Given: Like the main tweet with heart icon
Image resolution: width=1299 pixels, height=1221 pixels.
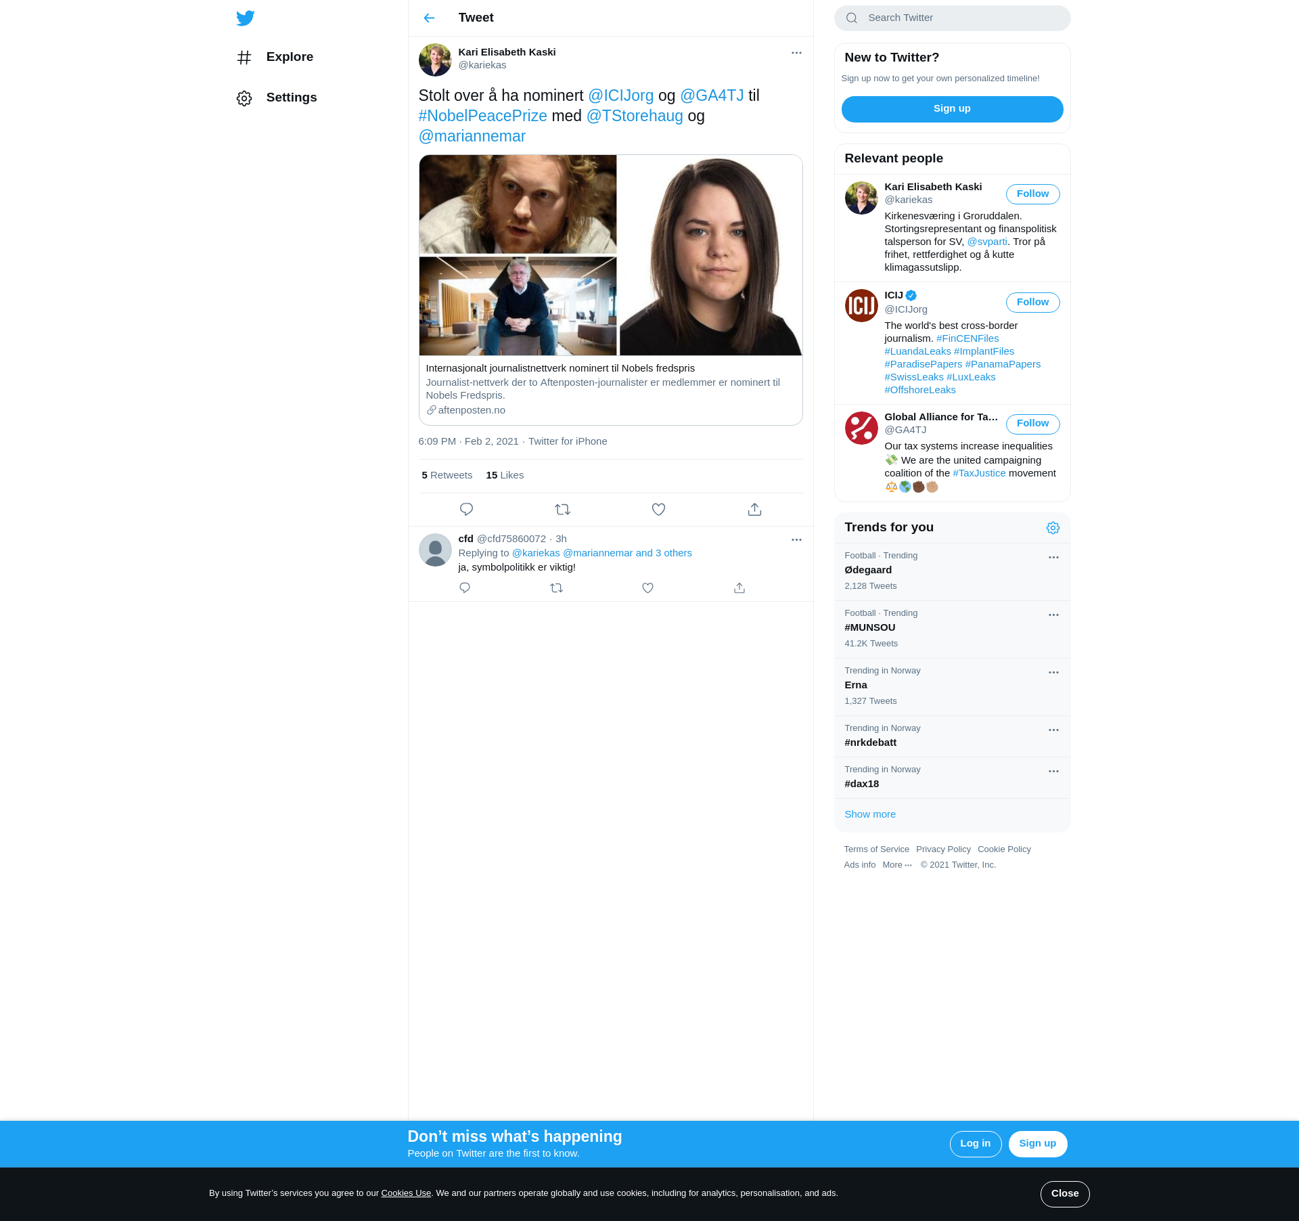Looking at the screenshot, I should [x=658, y=510].
